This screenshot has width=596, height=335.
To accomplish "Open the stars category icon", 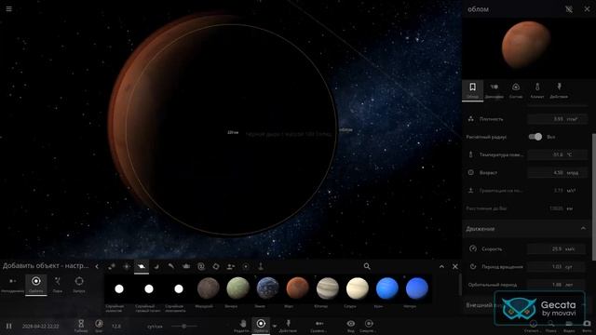I will (x=127, y=267).
